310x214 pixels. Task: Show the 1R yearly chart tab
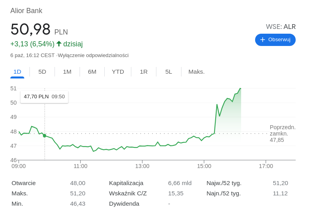click(x=144, y=72)
